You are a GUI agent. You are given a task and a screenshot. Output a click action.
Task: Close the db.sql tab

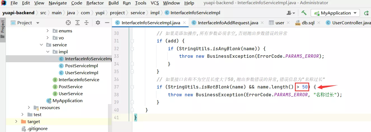319,23
